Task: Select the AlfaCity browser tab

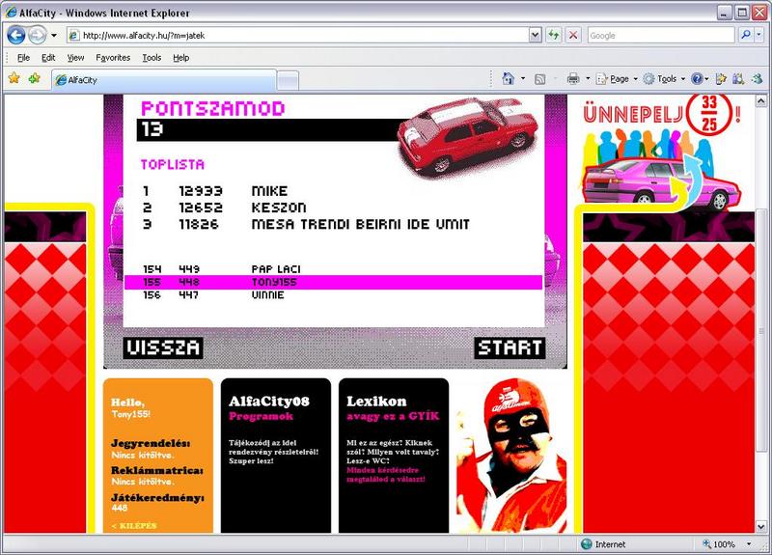Action: pos(164,80)
